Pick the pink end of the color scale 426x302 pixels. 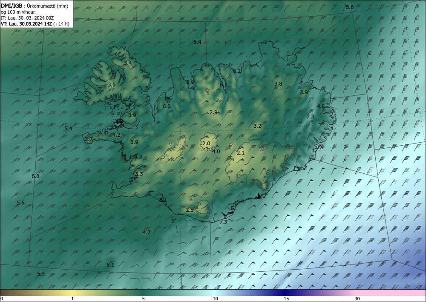tap(391, 293)
